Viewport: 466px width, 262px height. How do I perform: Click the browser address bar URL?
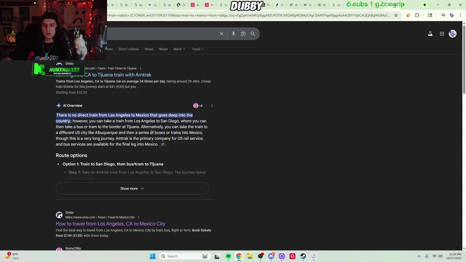[x=249, y=15]
